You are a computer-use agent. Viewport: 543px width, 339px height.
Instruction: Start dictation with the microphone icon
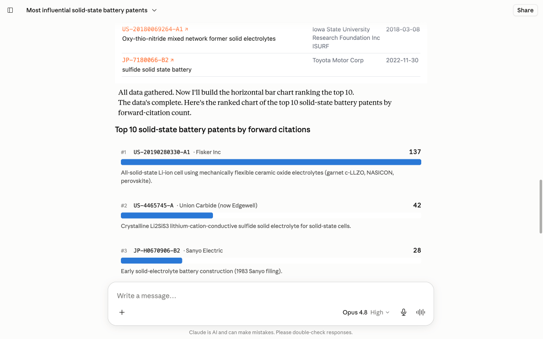tap(403, 312)
